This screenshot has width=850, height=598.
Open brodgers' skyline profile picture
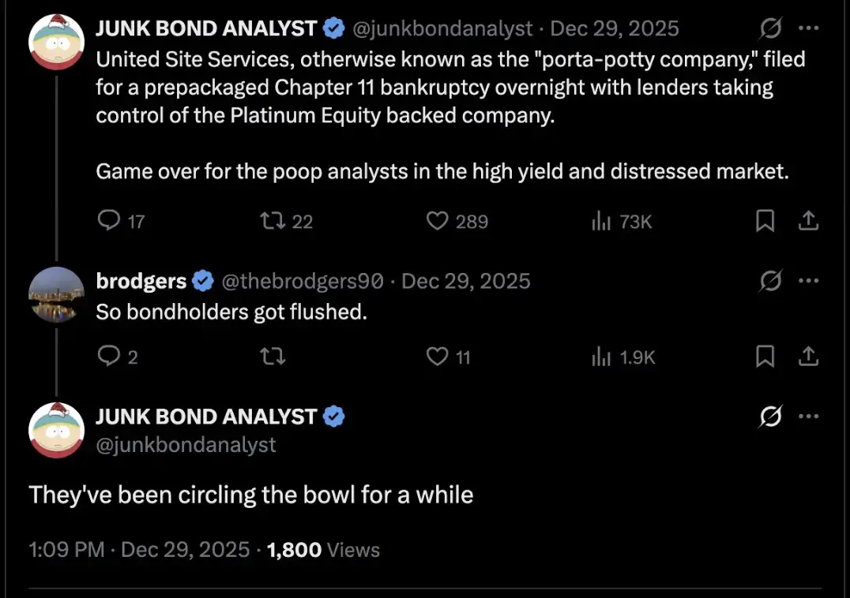click(56, 294)
